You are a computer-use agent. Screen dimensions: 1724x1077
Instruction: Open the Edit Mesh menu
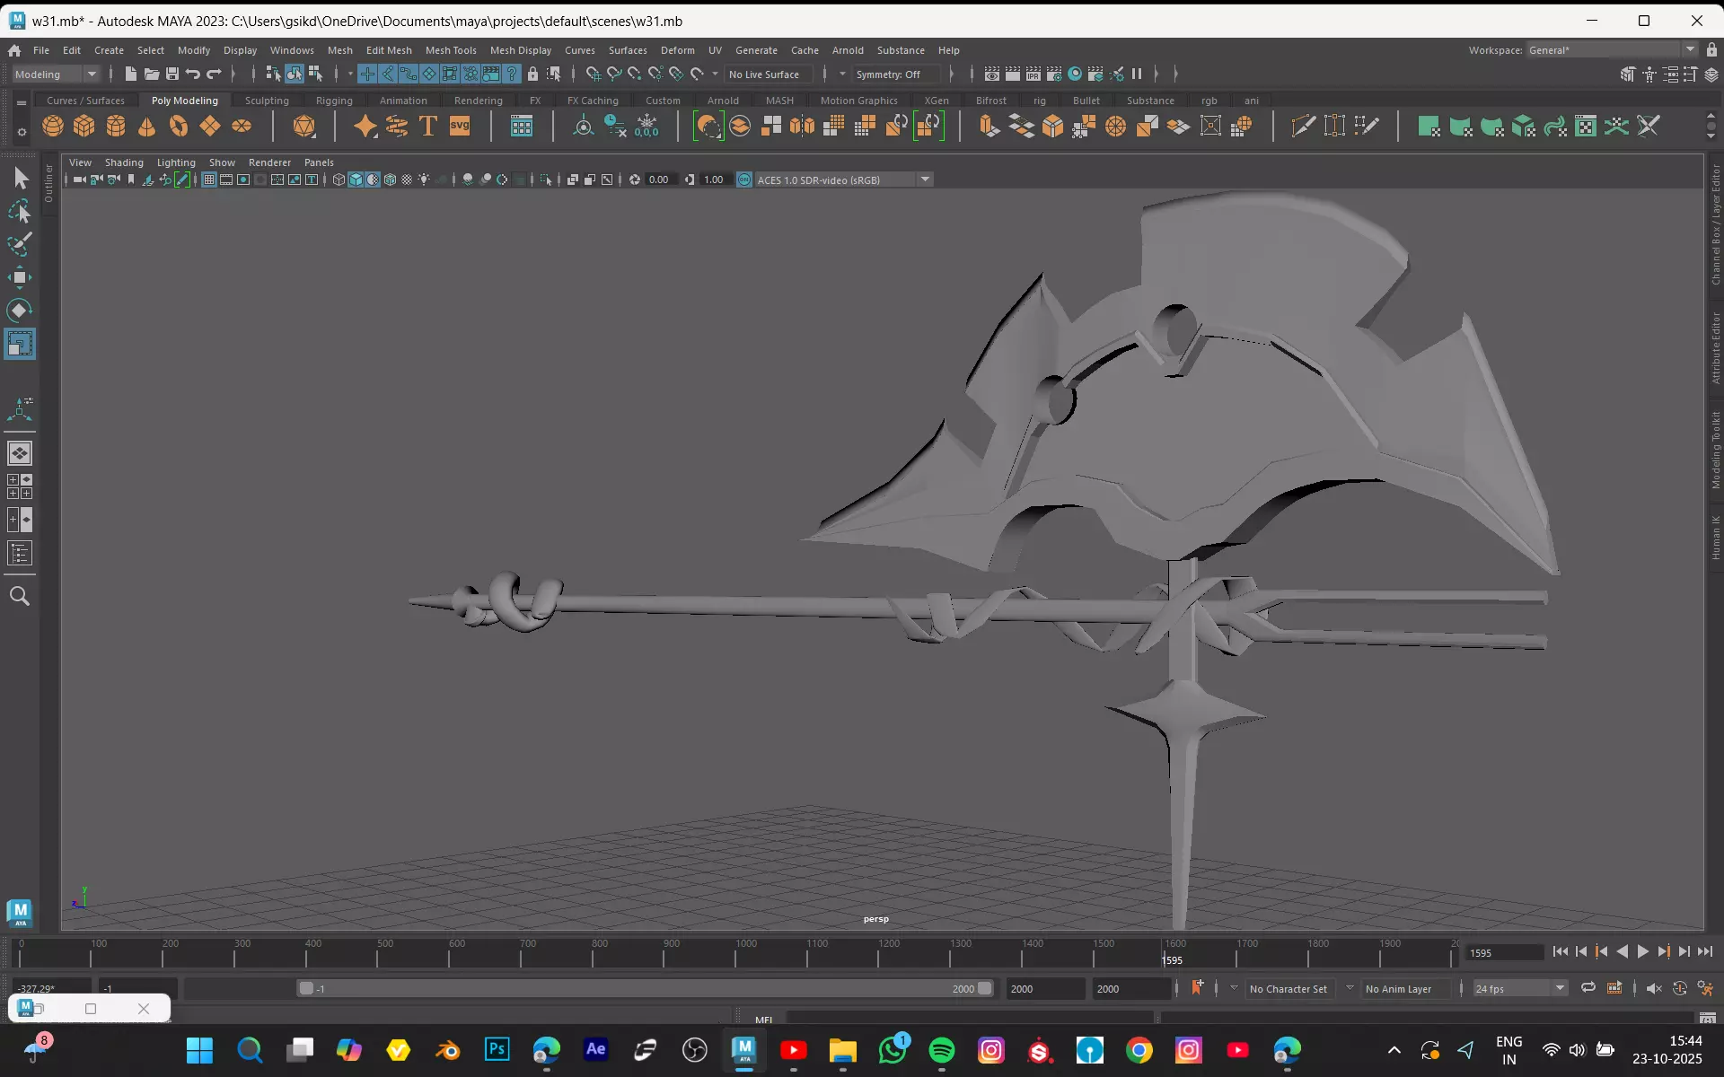click(389, 50)
